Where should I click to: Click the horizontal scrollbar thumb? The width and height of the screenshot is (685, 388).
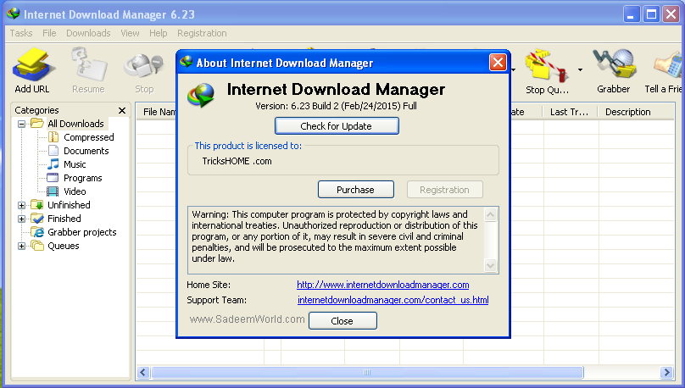[367, 372]
